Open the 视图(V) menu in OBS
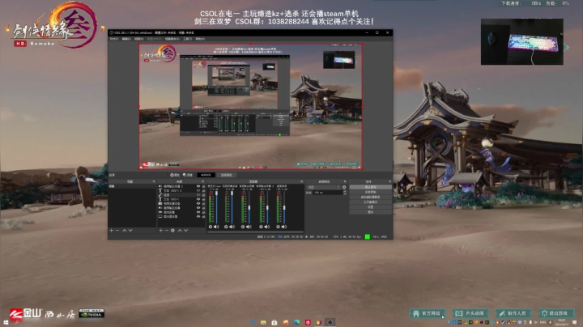The height and width of the screenshot is (327, 583). pyautogui.click(x=138, y=39)
